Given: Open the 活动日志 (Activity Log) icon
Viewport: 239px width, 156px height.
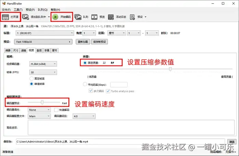Looking at the screenshot, I should [111, 17].
